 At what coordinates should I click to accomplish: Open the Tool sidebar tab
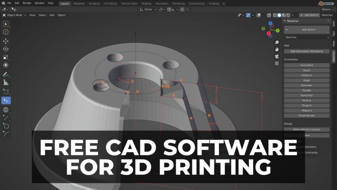(x=334, y=33)
